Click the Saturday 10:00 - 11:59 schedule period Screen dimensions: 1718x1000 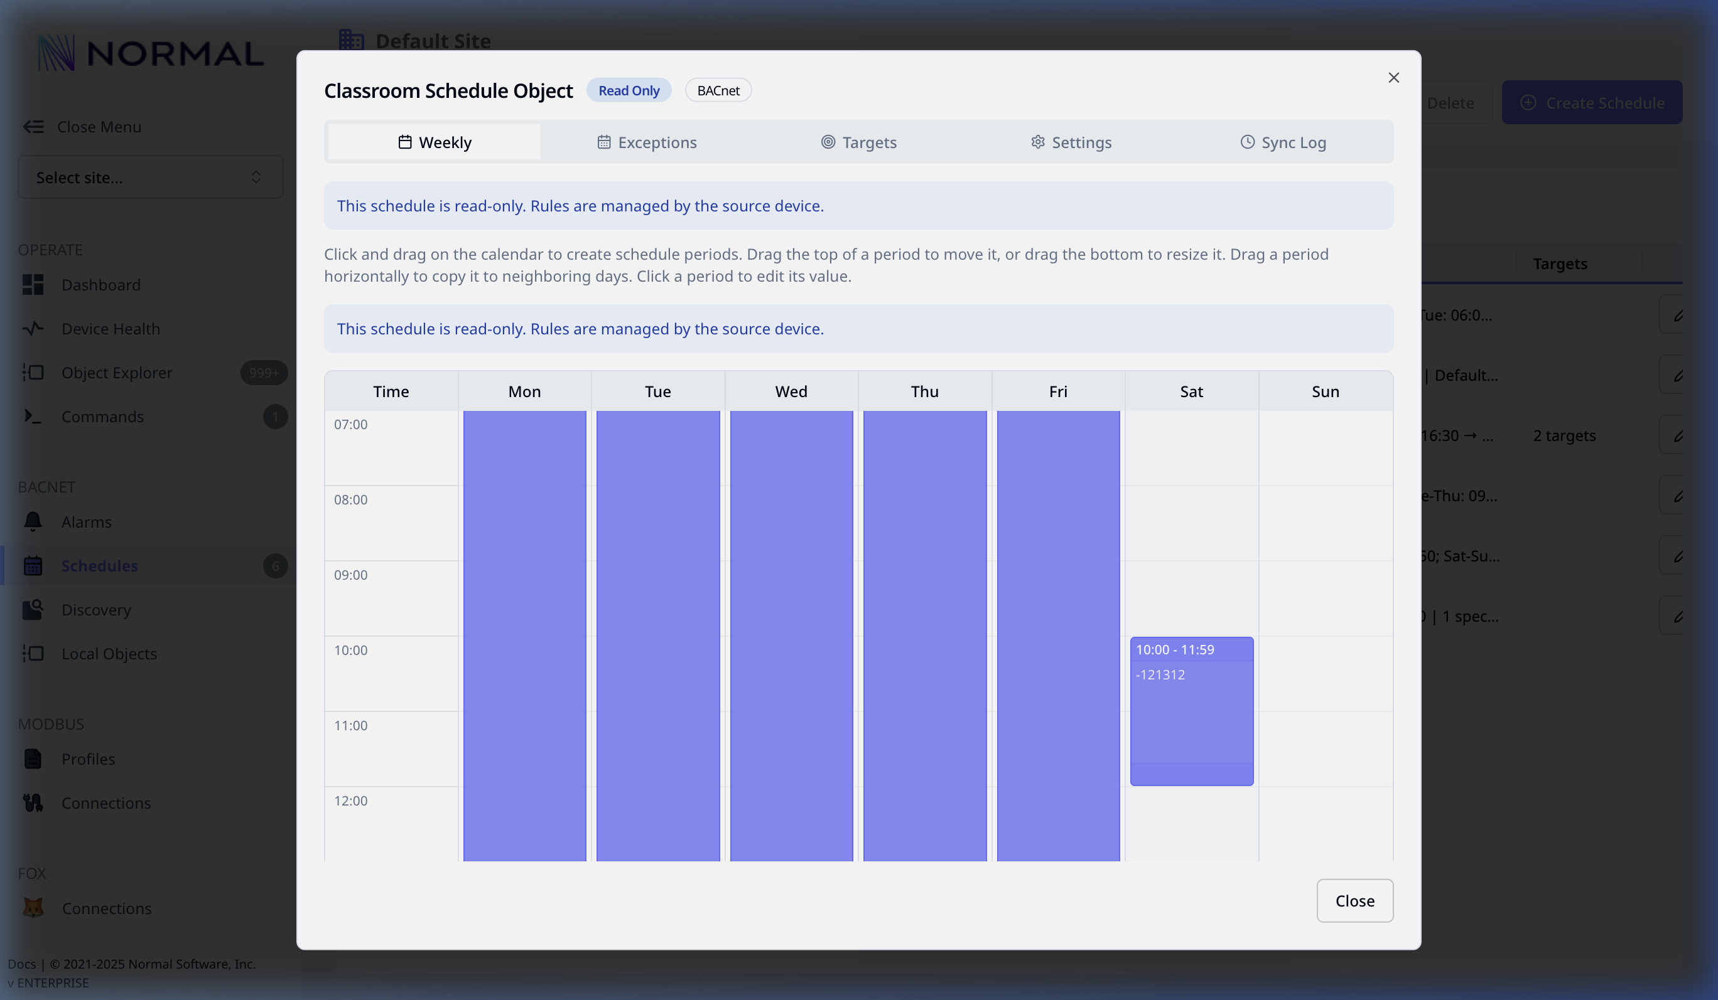tap(1191, 711)
